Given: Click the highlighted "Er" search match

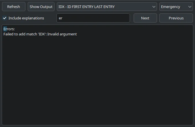Looking at the screenshot, I should [x=5, y=29].
